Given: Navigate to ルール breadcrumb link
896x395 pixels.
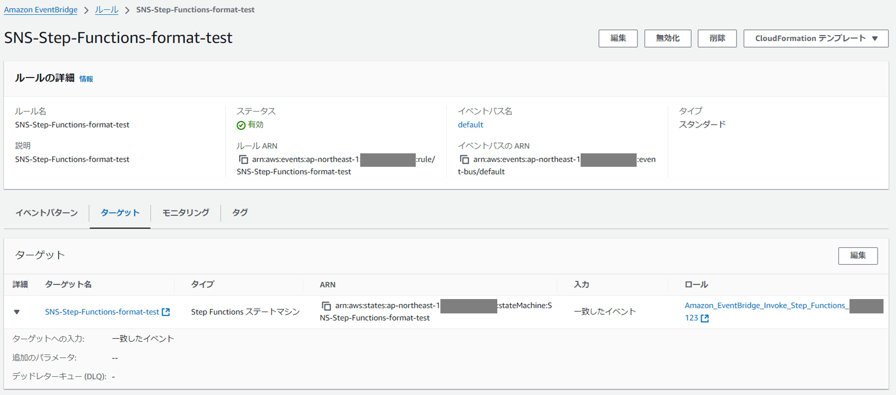Looking at the screenshot, I should [x=107, y=9].
